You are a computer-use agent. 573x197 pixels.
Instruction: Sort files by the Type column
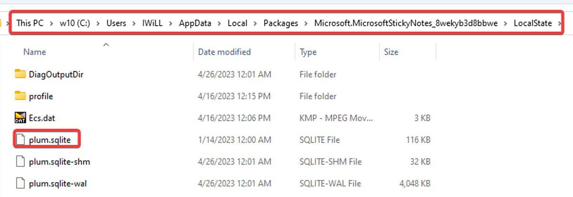click(x=308, y=52)
